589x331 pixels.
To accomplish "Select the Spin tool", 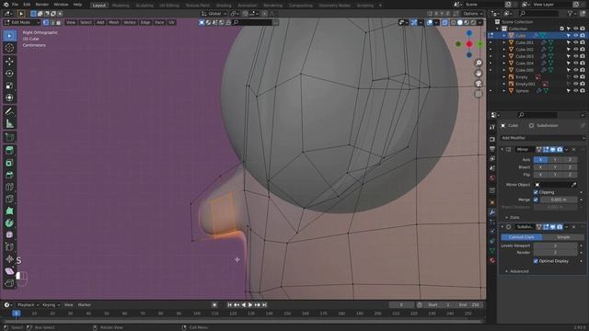I will click(x=9, y=223).
